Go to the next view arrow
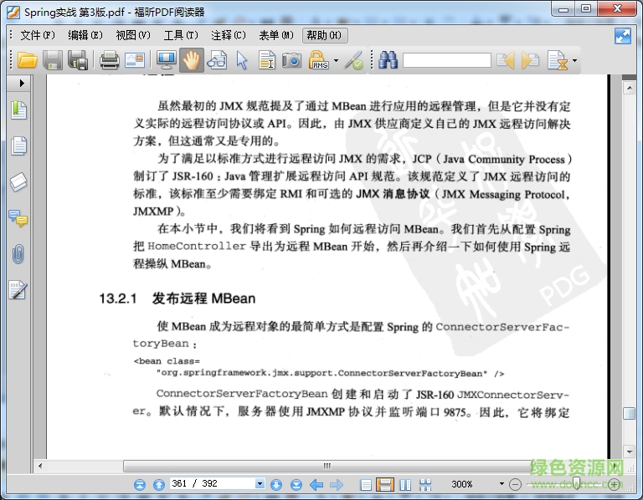Viewport: 643px width, 500px height. click(x=337, y=485)
